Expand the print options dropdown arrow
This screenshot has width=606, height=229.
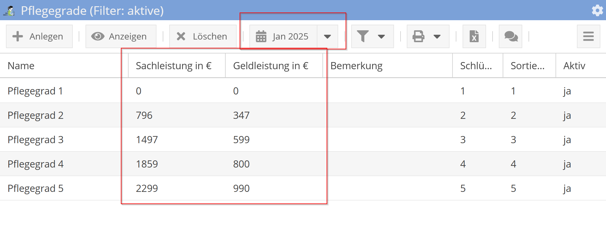[x=437, y=36]
